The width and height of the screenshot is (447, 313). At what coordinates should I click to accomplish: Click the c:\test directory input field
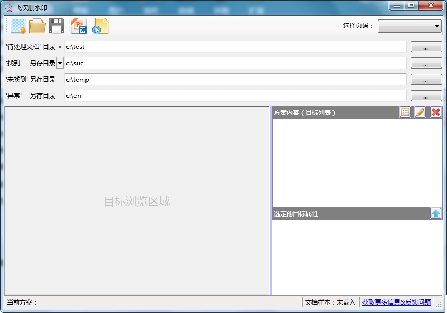[235, 47]
